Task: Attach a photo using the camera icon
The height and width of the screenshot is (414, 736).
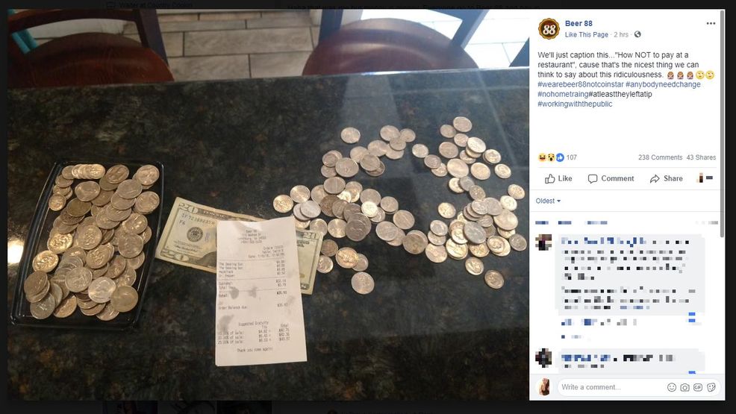Action: point(684,387)
